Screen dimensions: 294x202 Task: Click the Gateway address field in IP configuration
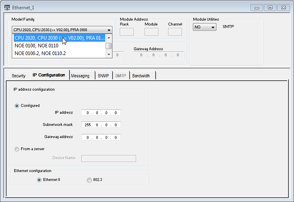tap(101, 137)
